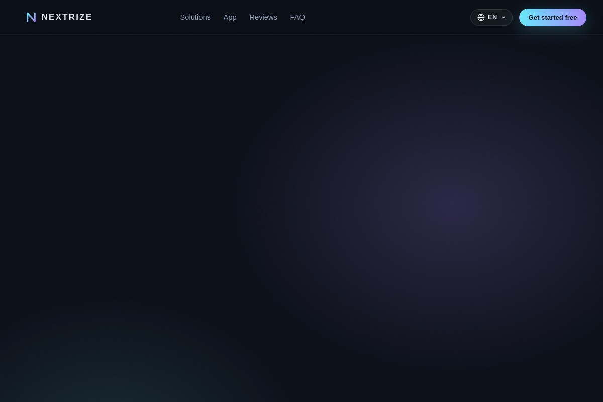Go to the App section
Image resolution: width=603 pixels, height=402 pixels.
click(x=230, y=17)
